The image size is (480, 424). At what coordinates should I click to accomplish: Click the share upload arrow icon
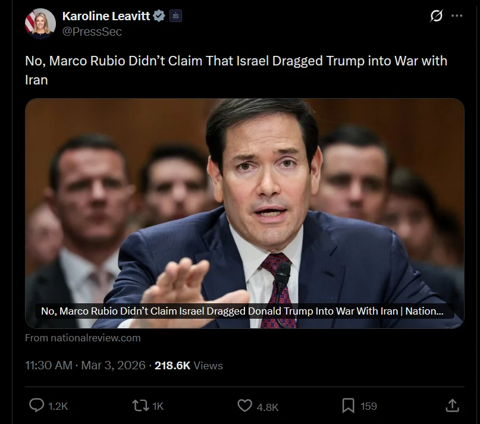[452, 406]
